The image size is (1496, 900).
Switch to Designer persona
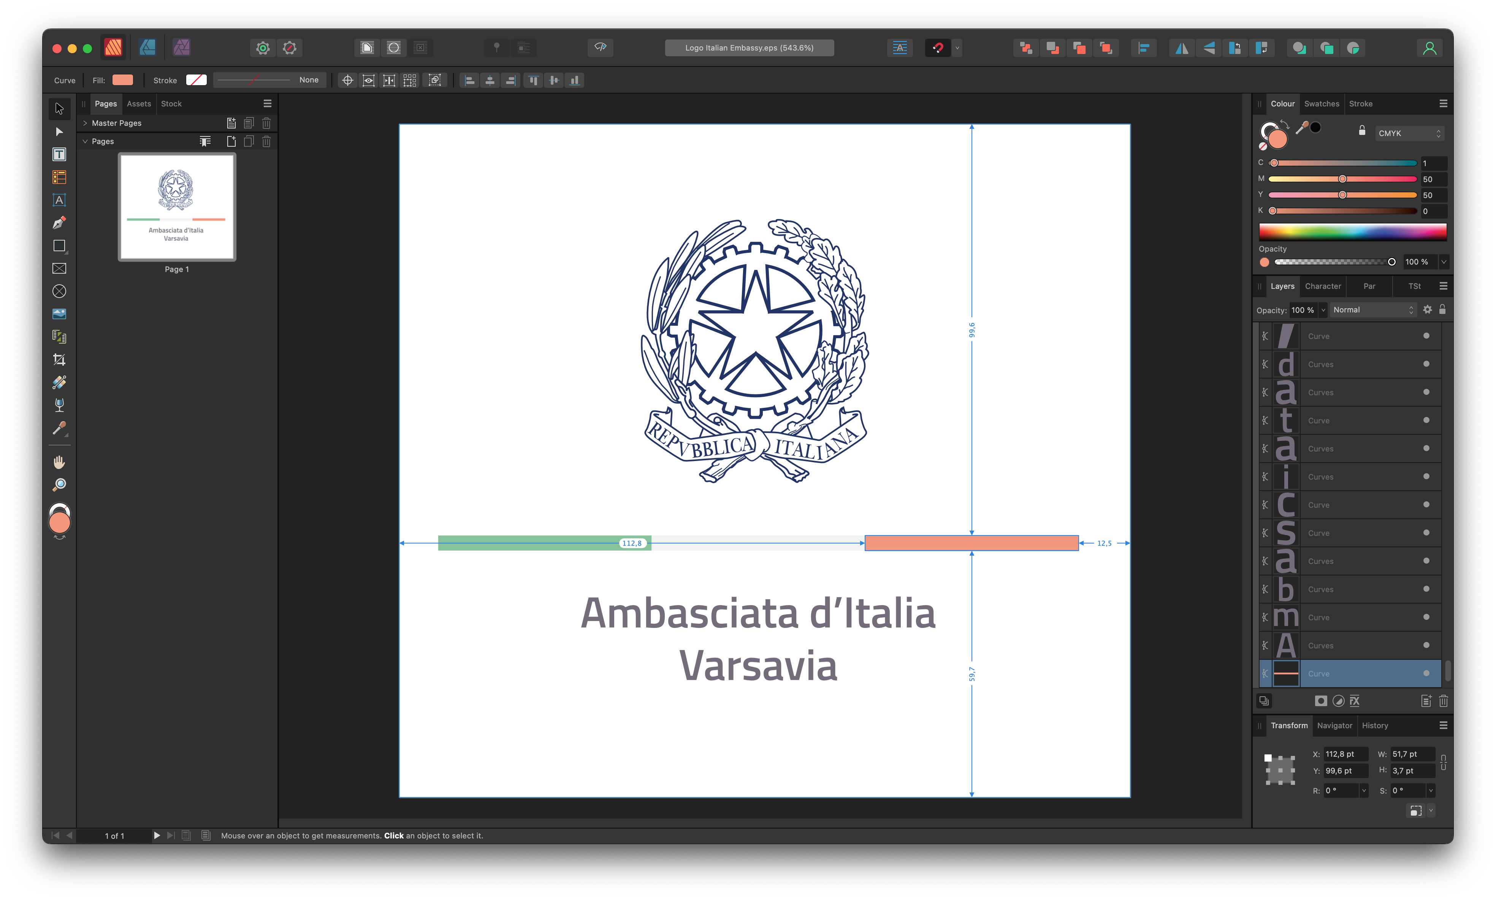[147, 47]
